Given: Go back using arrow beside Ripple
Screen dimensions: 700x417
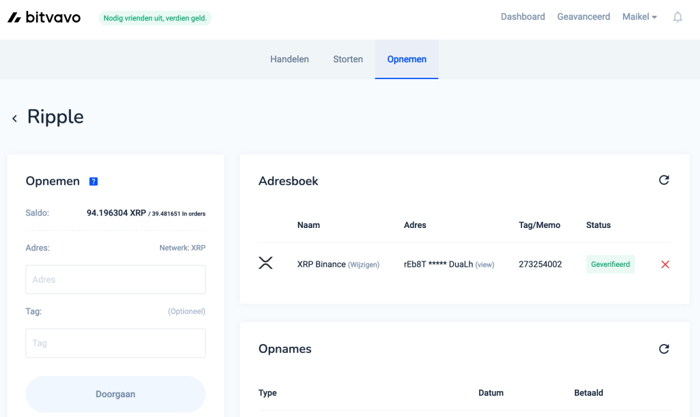Looking at the screenshot, I should (x=14, y=119).
